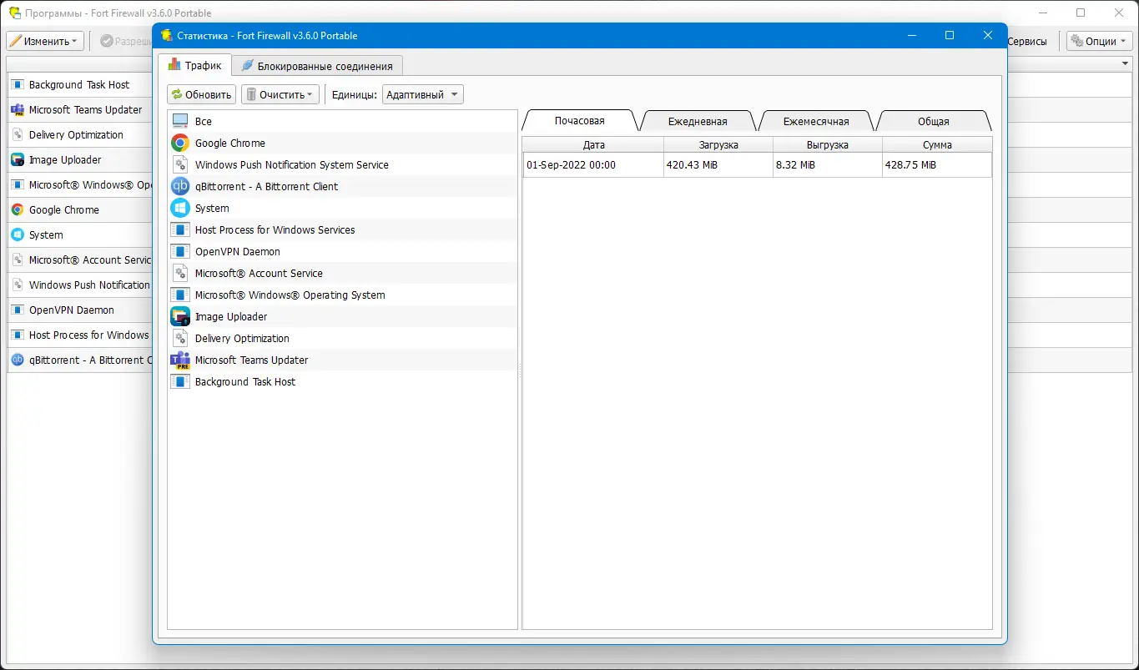The width and height of the screenshot is (1139, 670).
Task: Select Host Process for Windows text in Programs window
Action: tap(90, 335)
